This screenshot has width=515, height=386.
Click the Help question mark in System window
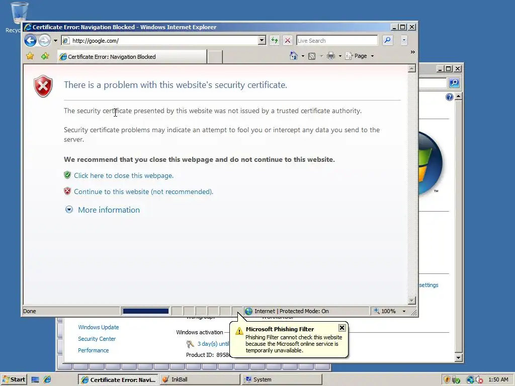[x=450, y=97]
